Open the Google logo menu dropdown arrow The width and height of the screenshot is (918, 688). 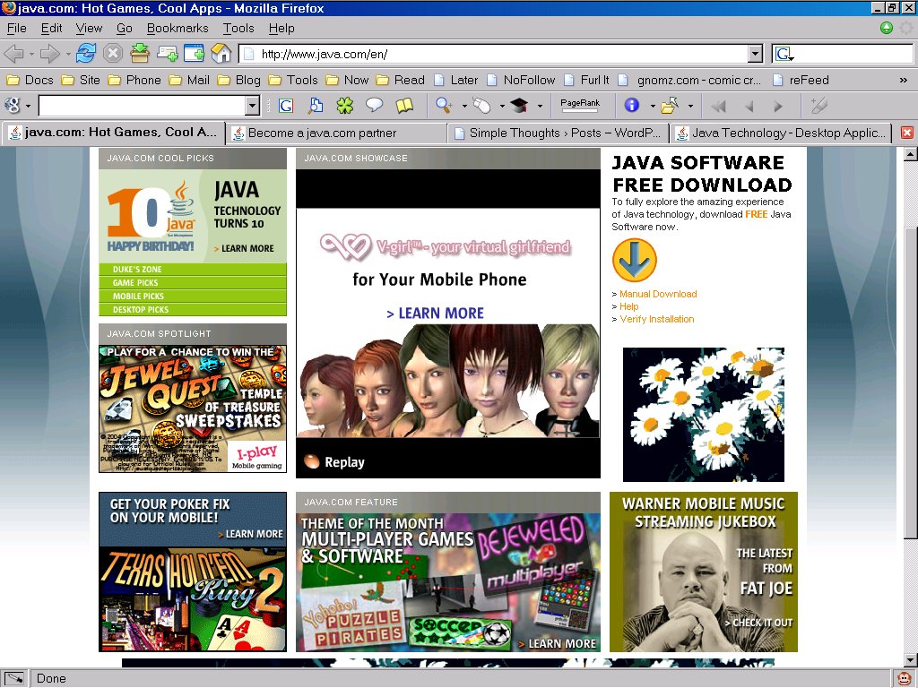[28, 107]
